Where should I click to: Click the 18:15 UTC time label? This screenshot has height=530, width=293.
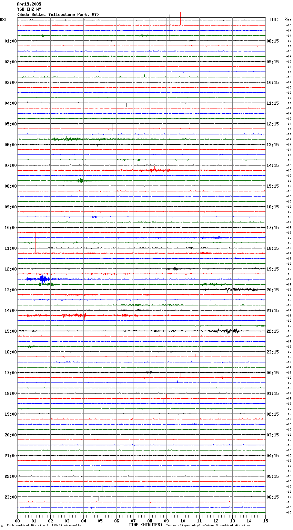click(x=273, y=248)
